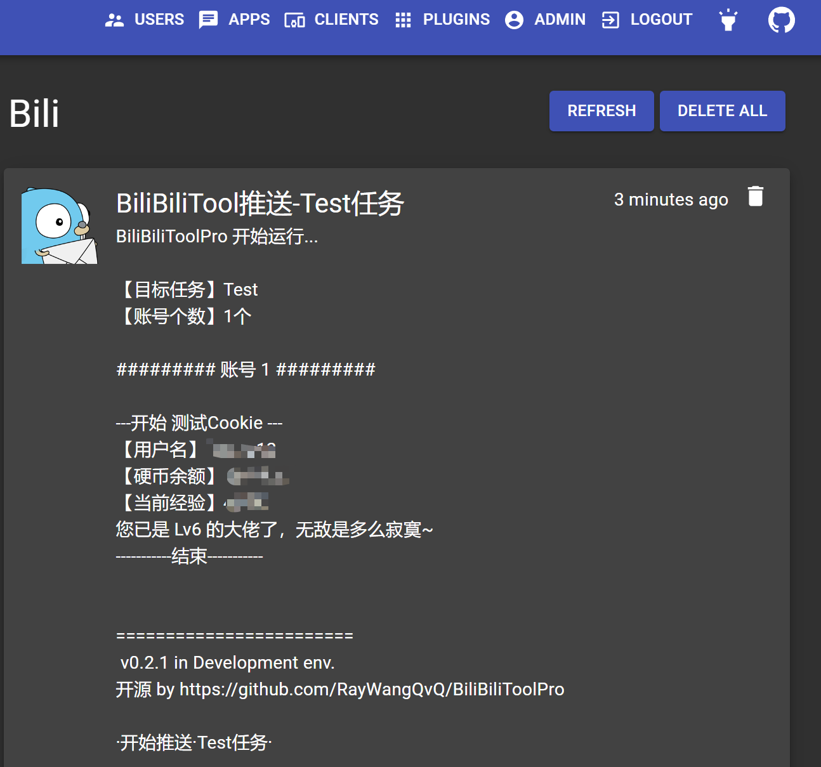Click the flashlight icon in the navbar

click(728, 20)
